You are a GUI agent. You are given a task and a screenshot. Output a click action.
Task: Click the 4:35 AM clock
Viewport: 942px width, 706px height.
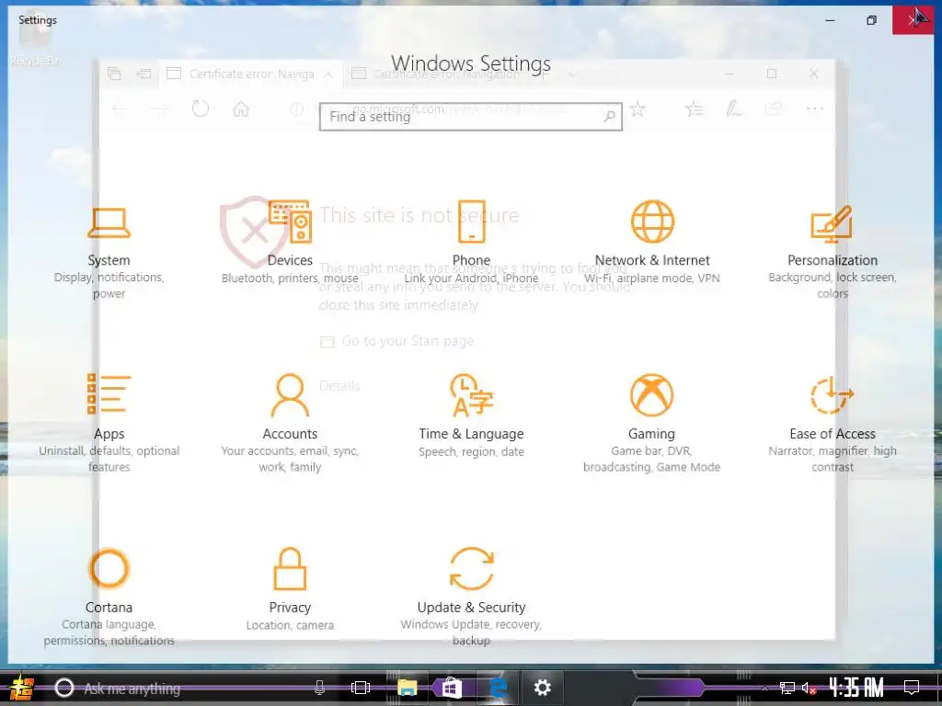856,688
